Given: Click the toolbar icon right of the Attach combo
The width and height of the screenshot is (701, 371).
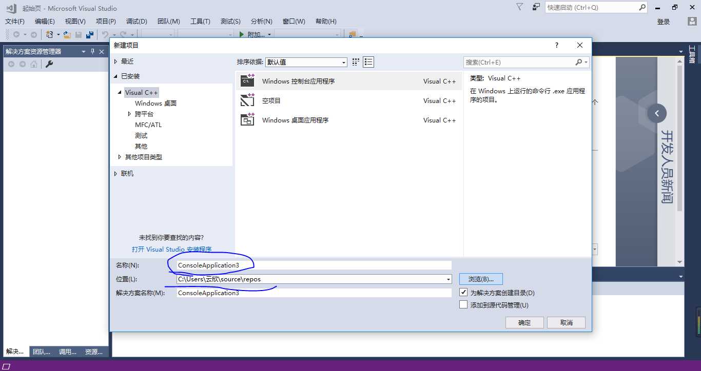Looking at the screenshot, I should pyautogui.click(x=353, y=35).
